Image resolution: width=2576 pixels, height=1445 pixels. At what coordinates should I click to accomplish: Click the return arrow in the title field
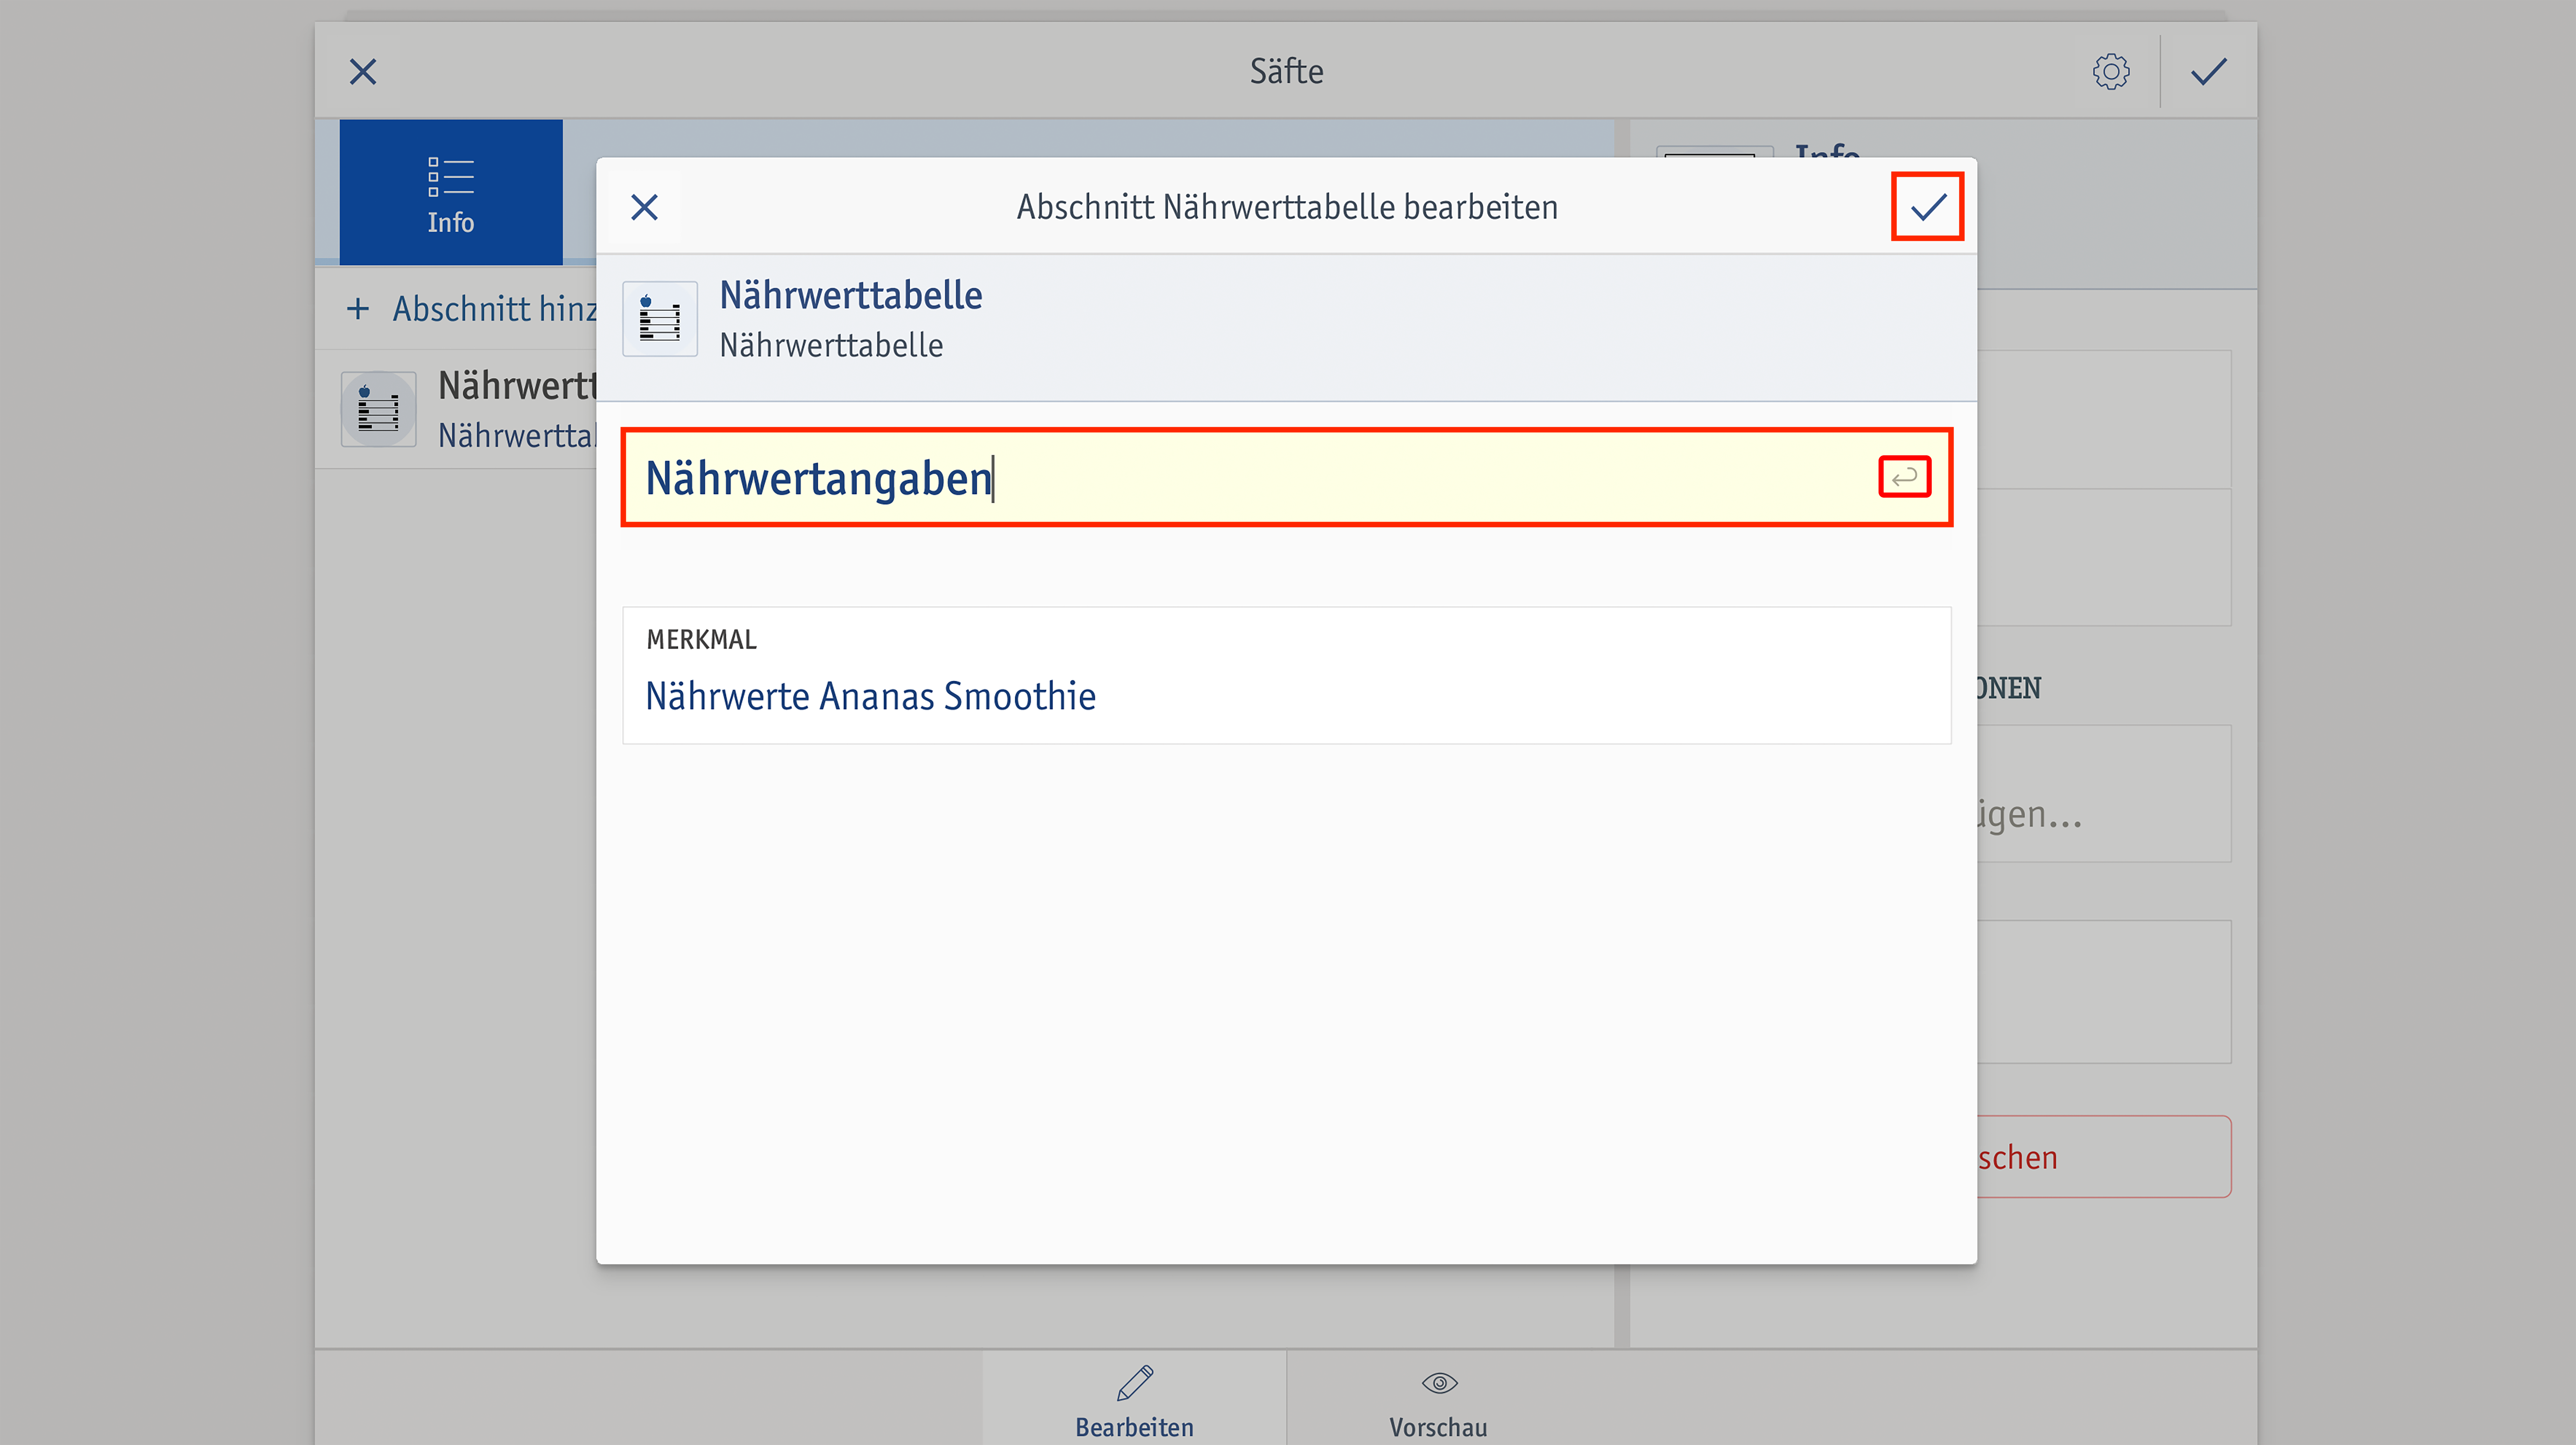pyautogui.click(x=1904, y=477)
